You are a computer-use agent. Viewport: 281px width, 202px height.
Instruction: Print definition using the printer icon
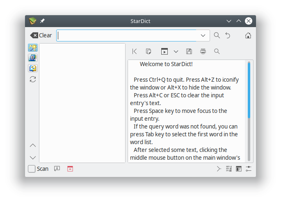pos(203,51)
